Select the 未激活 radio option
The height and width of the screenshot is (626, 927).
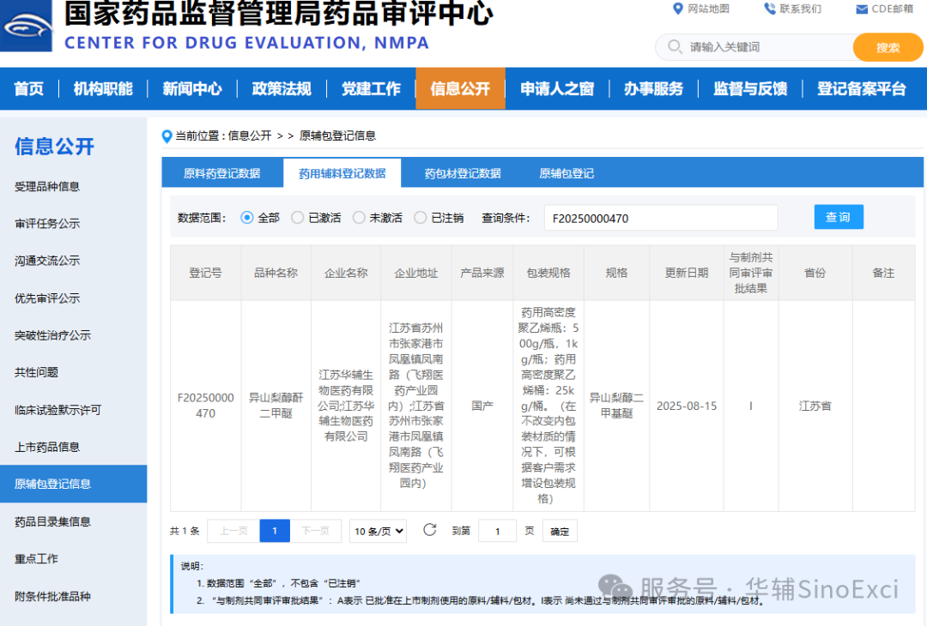[x=359, y=218]
